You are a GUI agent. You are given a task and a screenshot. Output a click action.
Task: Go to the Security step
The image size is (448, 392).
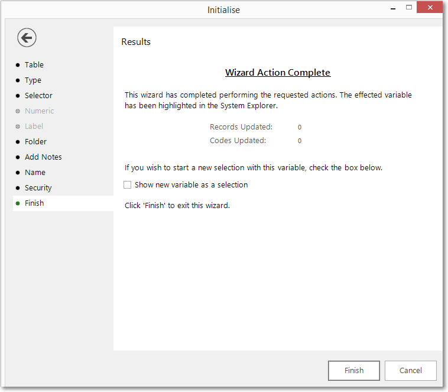tap(38, 188)
